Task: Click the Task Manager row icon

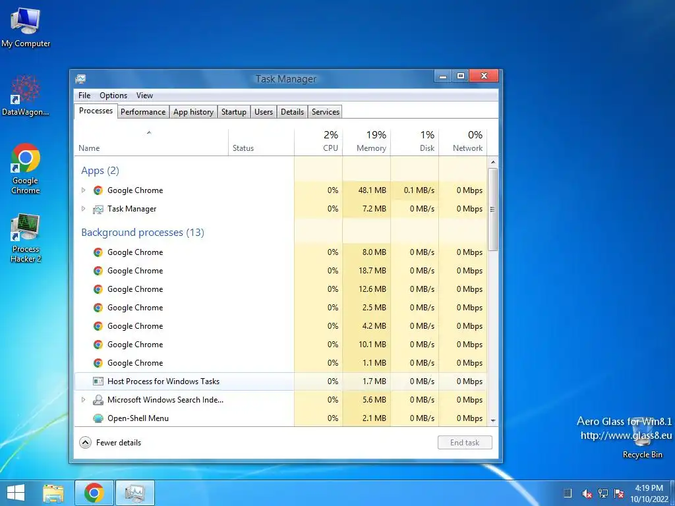Action: (x=98, y=209)
